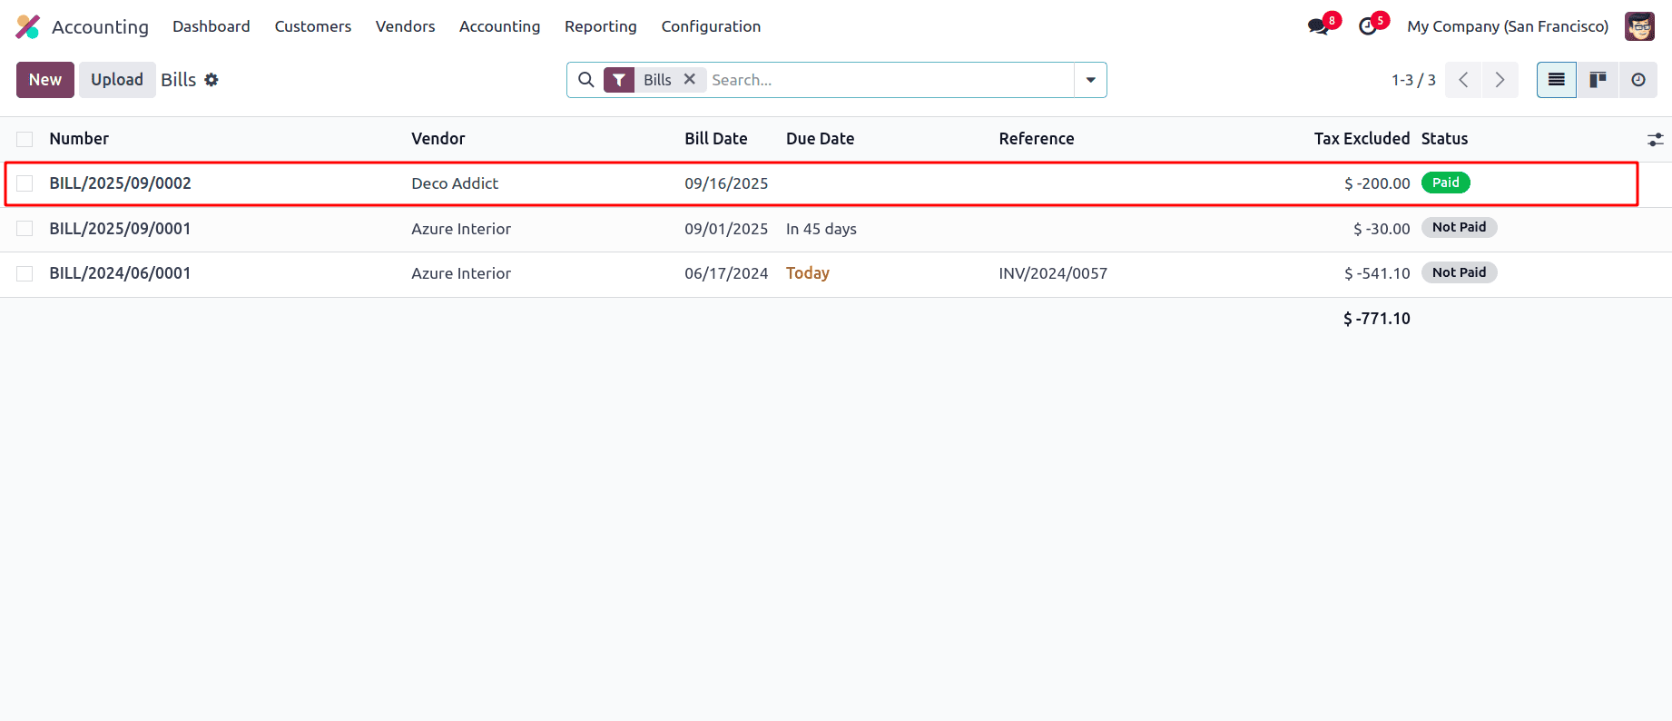Viewport: 1672px width, 721px height.
Task: Select the BILL/2024/06/0001 row checkbox
Action: click(x=25, y=273)
